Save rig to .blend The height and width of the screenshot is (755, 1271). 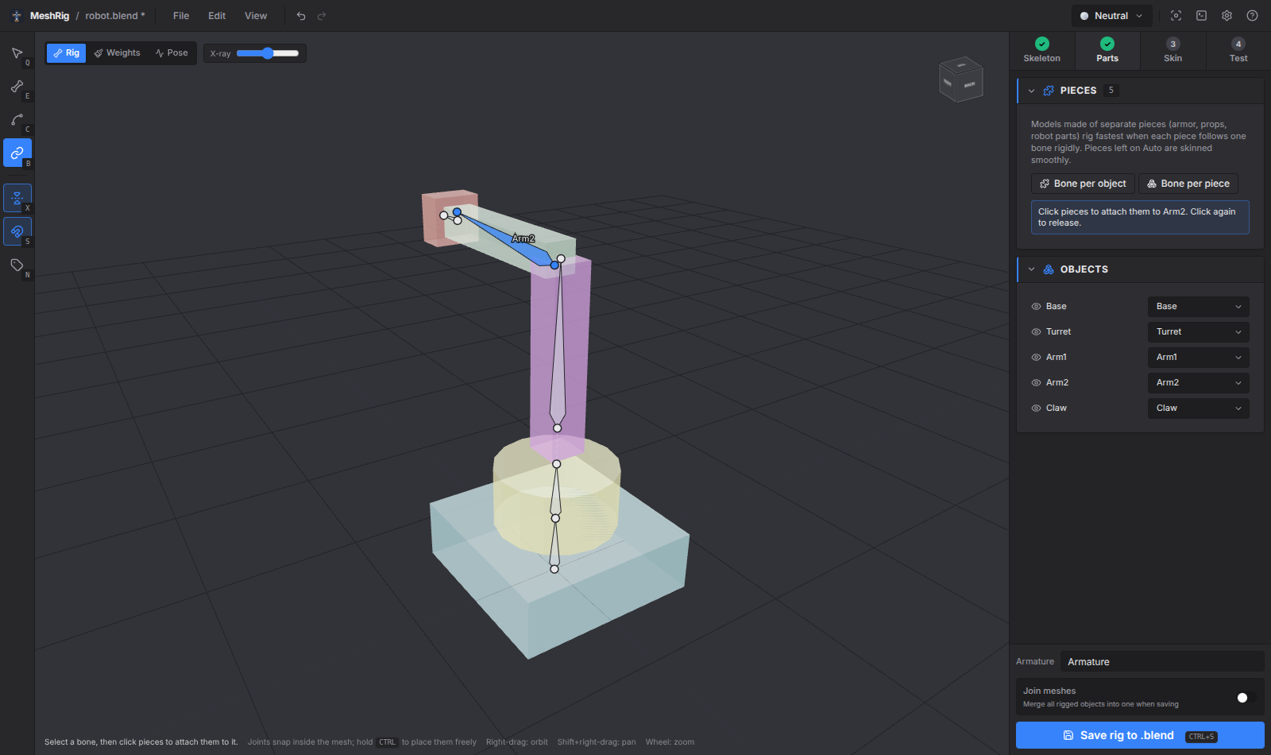[1140, 735]
